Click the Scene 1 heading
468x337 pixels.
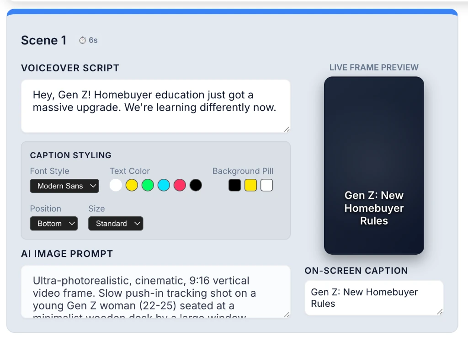click(x=44, y=40)
